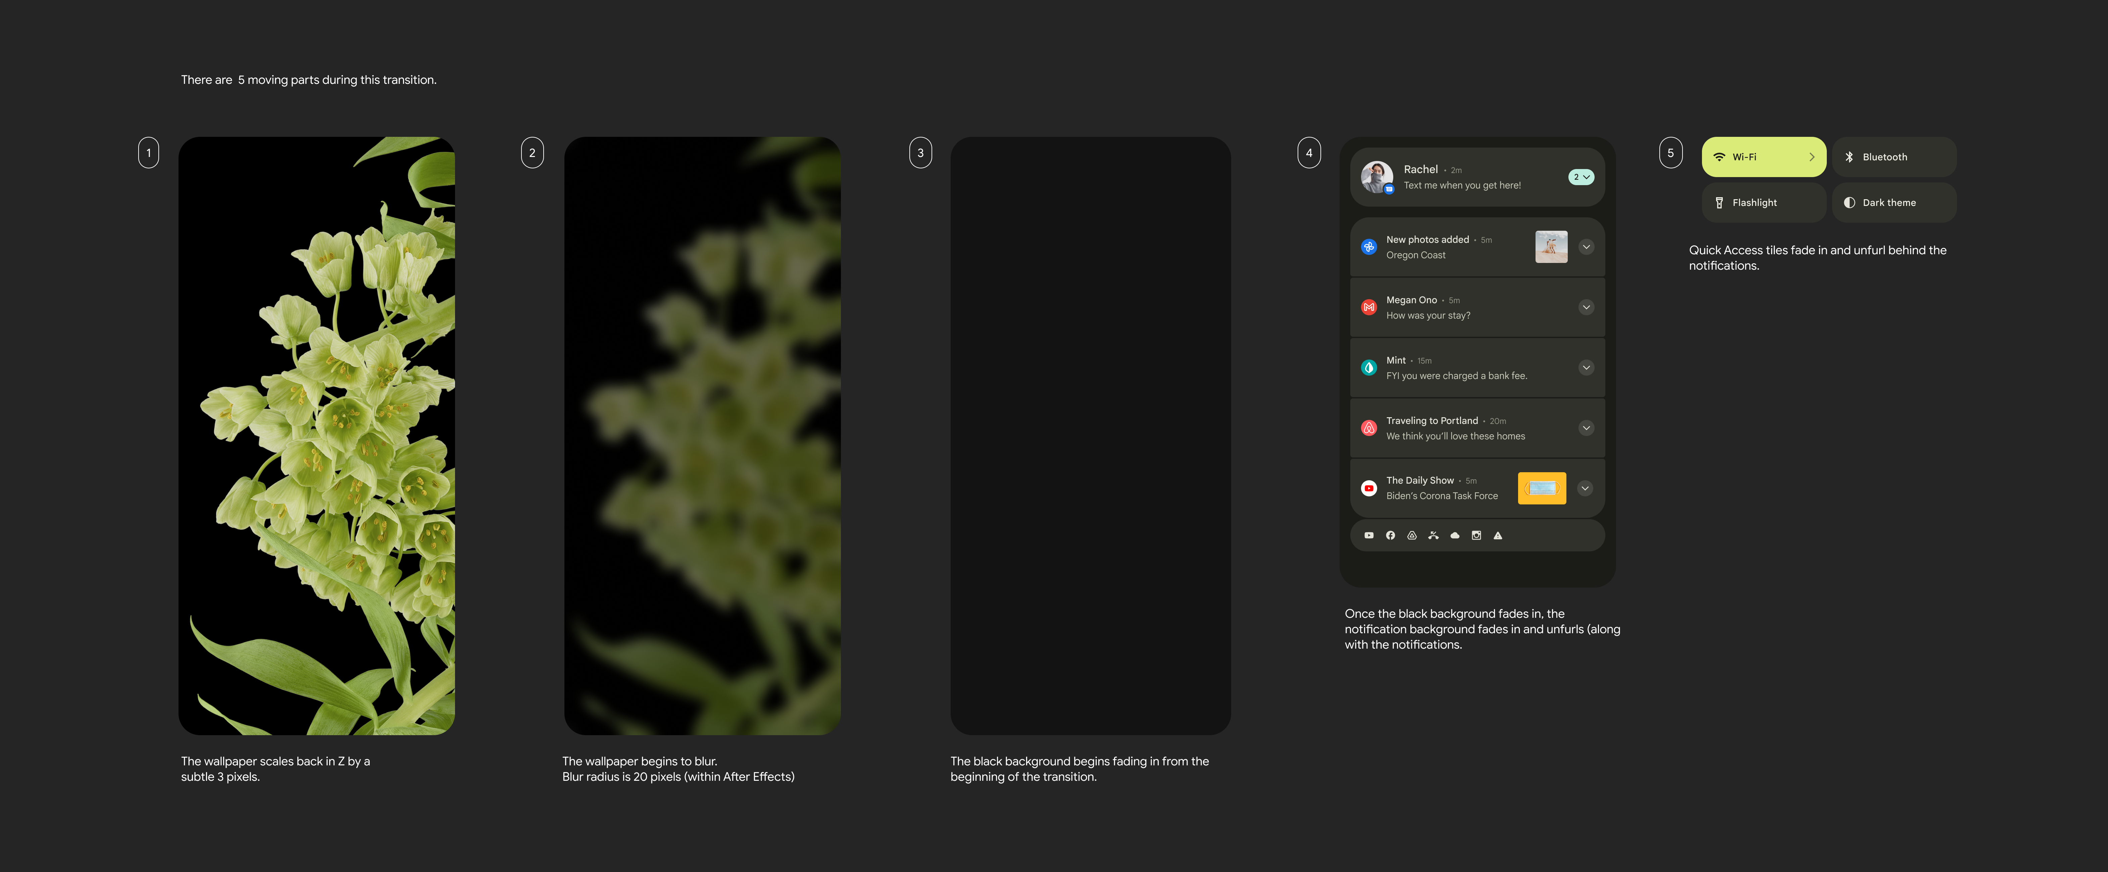This screenshot has height=872, width=2108.
Task: Open Wi-Fi details with the tile's chevron arrow
Action: [x=1812, y=157]
